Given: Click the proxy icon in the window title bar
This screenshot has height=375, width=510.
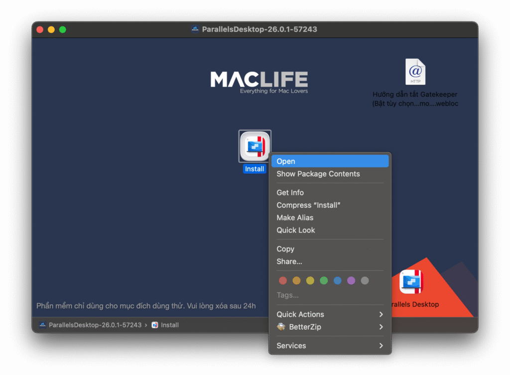Looking at the screenshot, I should click(194, 29).
